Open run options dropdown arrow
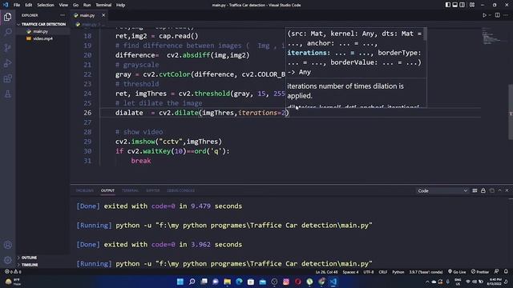The width and height of the screenshot is (513, 288). point(490,15)
